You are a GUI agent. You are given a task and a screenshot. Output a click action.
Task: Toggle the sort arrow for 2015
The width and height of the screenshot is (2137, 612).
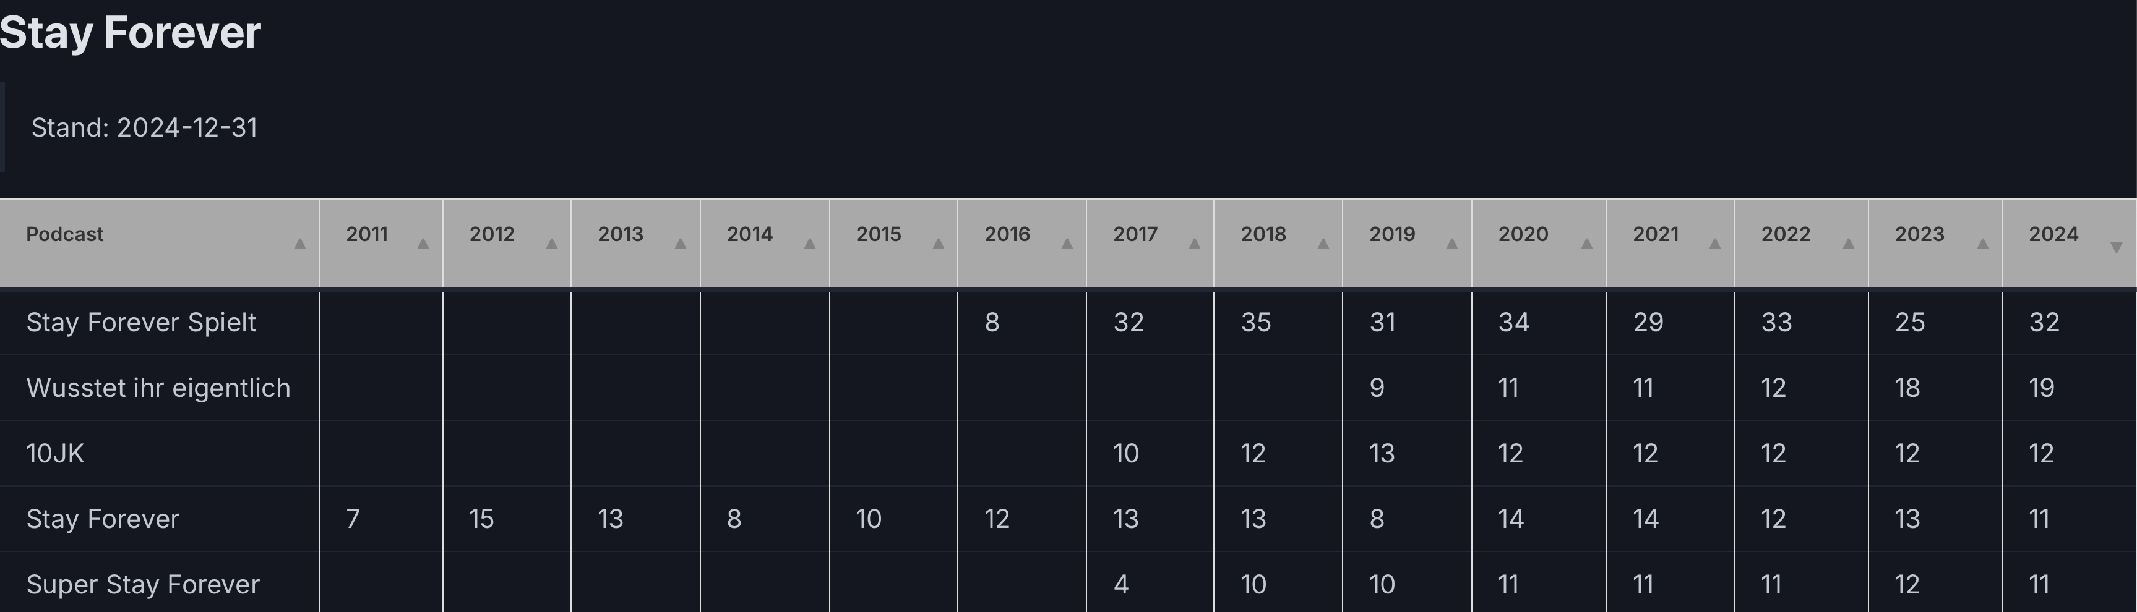[x=938, y=244]
